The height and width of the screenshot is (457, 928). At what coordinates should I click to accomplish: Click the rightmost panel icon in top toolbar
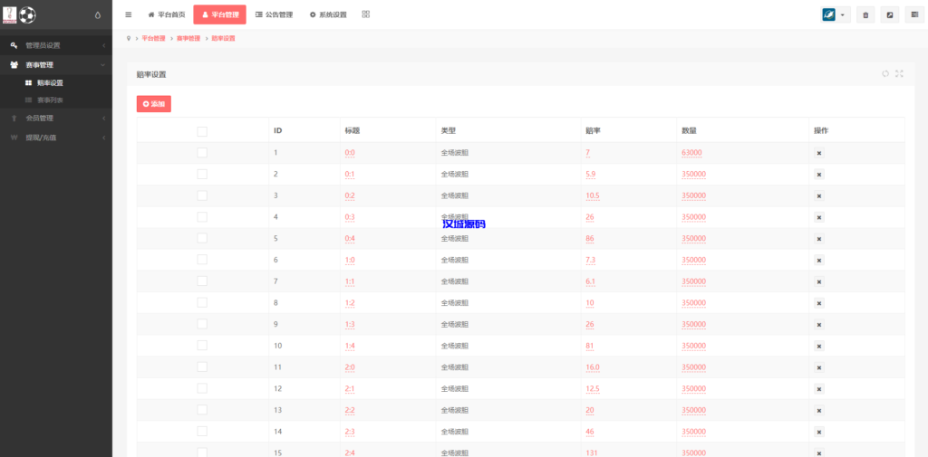click(914, 15)
